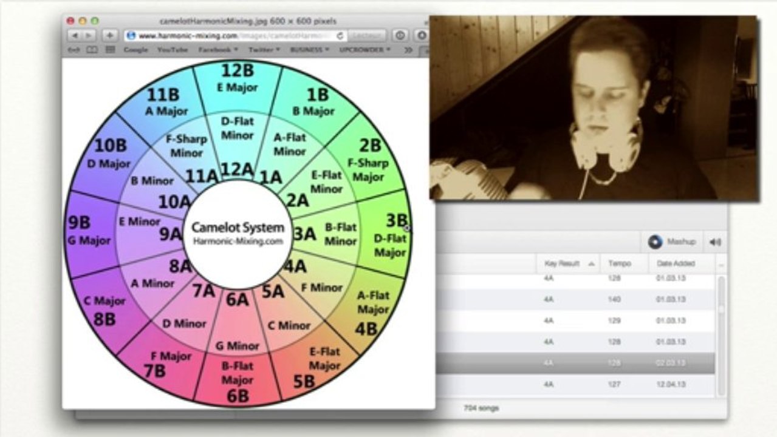
Task: Sort by the Key Result column
Action: pos(568,263)
